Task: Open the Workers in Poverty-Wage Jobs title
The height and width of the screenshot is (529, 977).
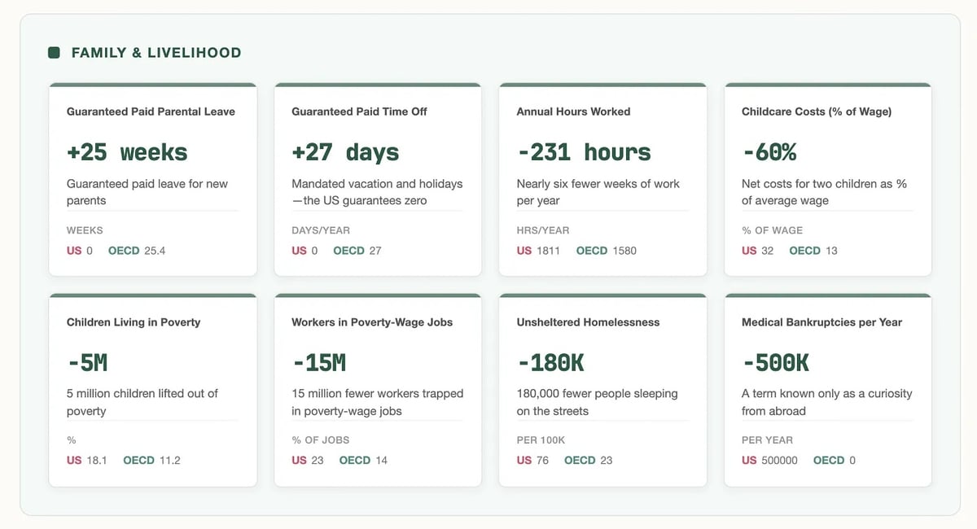Action: tap(372, 322)
